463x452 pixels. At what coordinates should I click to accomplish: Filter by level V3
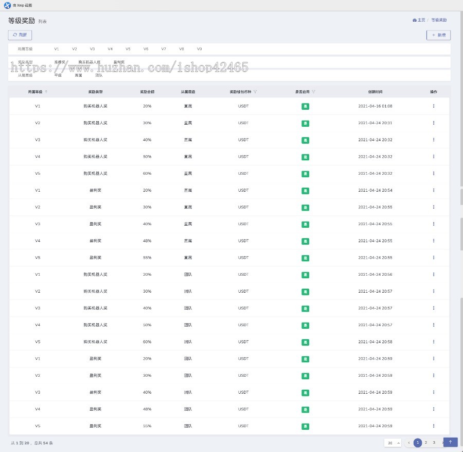point(92,49)
